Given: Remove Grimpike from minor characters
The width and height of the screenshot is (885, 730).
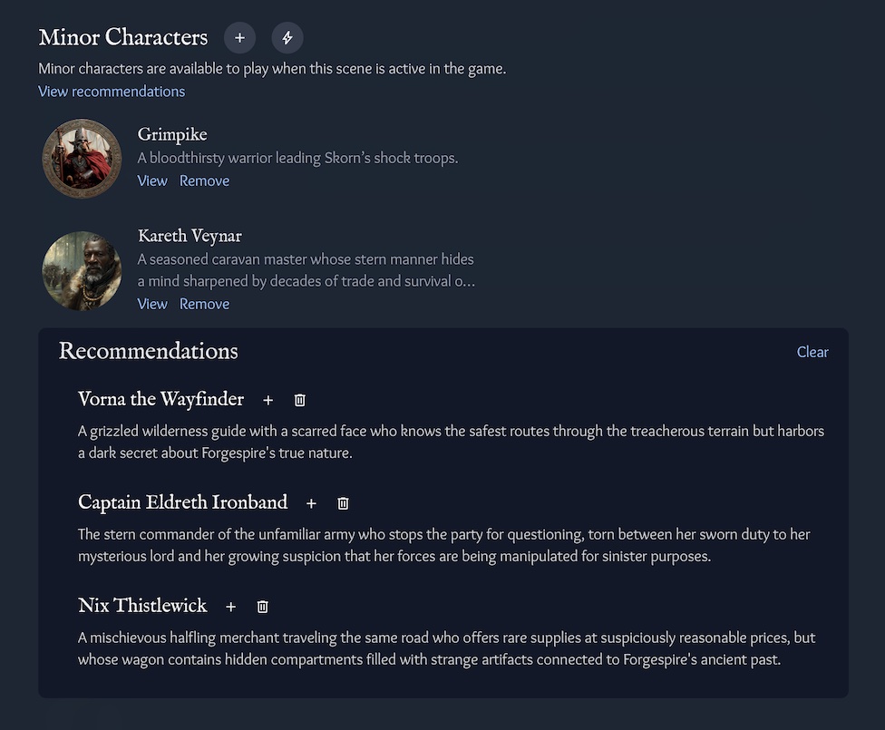Looking at the screenshot, I should click(204, 180).
